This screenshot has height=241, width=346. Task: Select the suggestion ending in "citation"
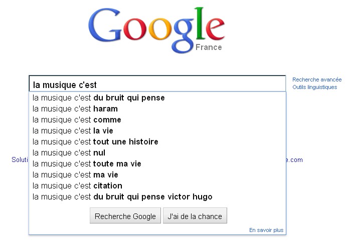pos(77,186)
